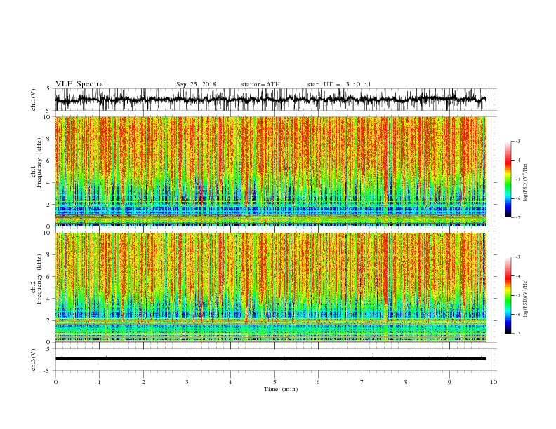Select the date text 'Sep. 25, 2018'

(196, 84)
